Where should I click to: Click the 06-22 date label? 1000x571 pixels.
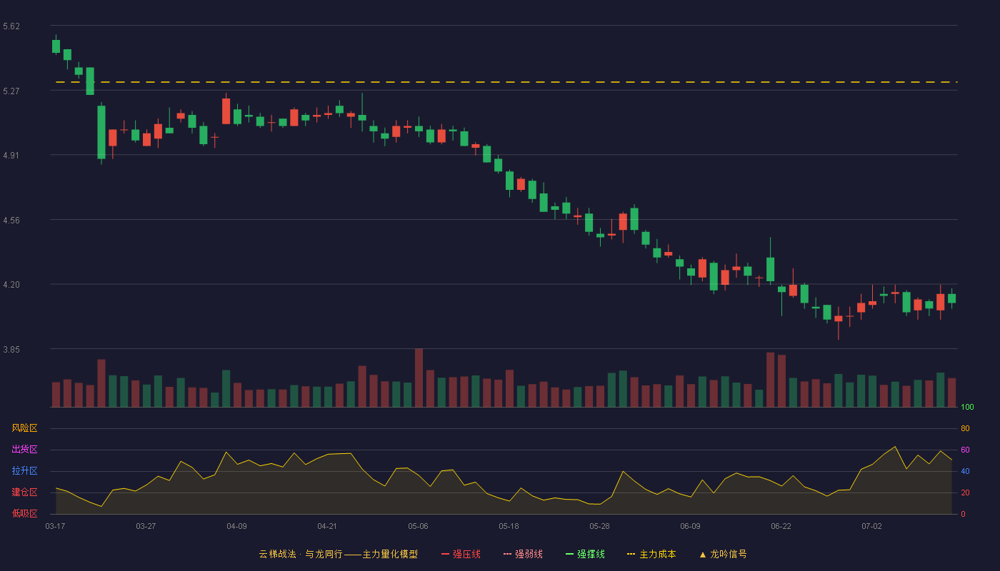pyautogui.click(x=781, y=526)
